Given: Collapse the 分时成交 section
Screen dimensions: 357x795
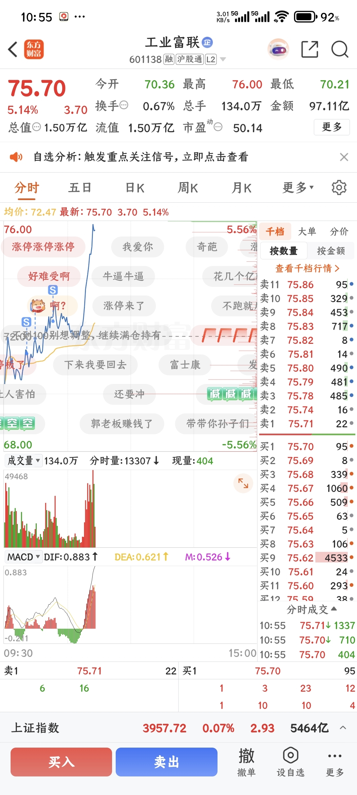Looking at the screenshot, I should point(311,609).
